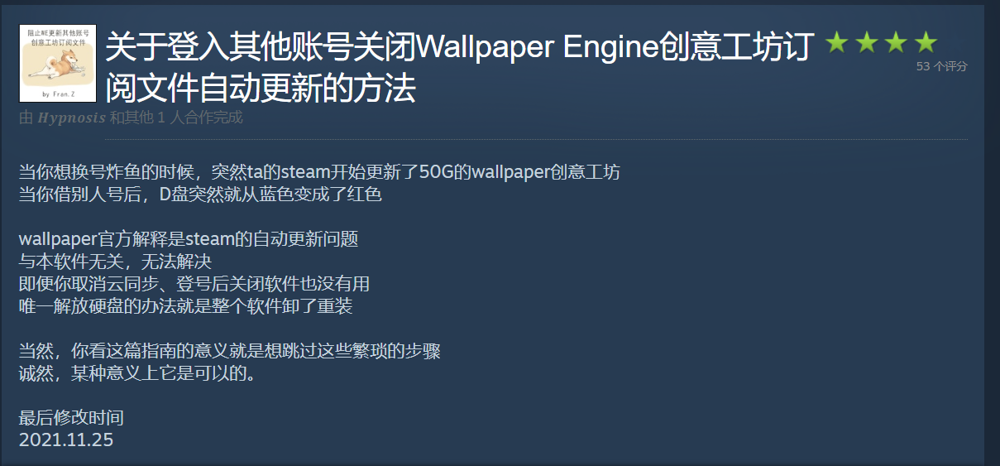Click the line starting "即便你取消云同步"
Screen dimensions: 1000x466
tap(194, 285)
